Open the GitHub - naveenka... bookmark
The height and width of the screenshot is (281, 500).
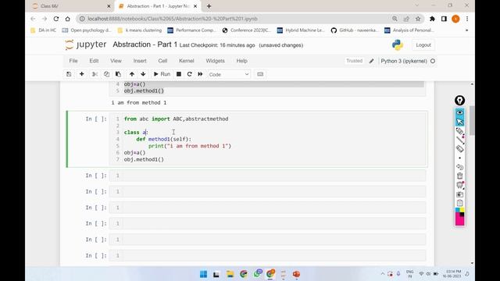(x=354, y=30)
